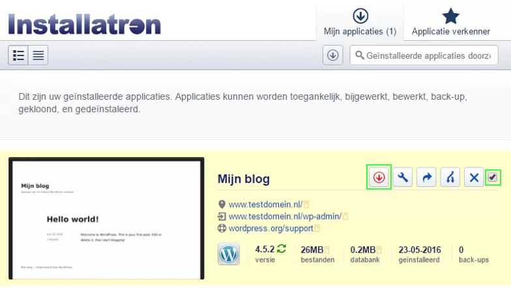Screen dimensions: 511x288
Task: Click the WordPress logo icon
Action: (x=229, y=254)
